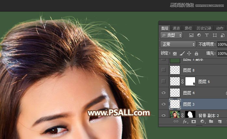
Task: Click mask link icon on 背景 副本 2
Action: tap(182, 115)
